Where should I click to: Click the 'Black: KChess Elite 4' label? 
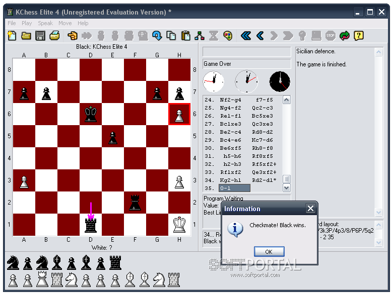[x=101, y=47]
